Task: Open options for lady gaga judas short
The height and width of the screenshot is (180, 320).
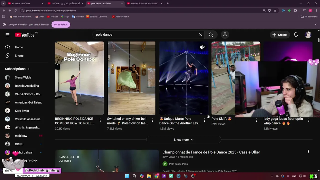Action: coord(309,120)
